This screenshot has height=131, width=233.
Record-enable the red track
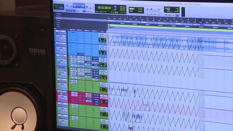click(59, 94)
